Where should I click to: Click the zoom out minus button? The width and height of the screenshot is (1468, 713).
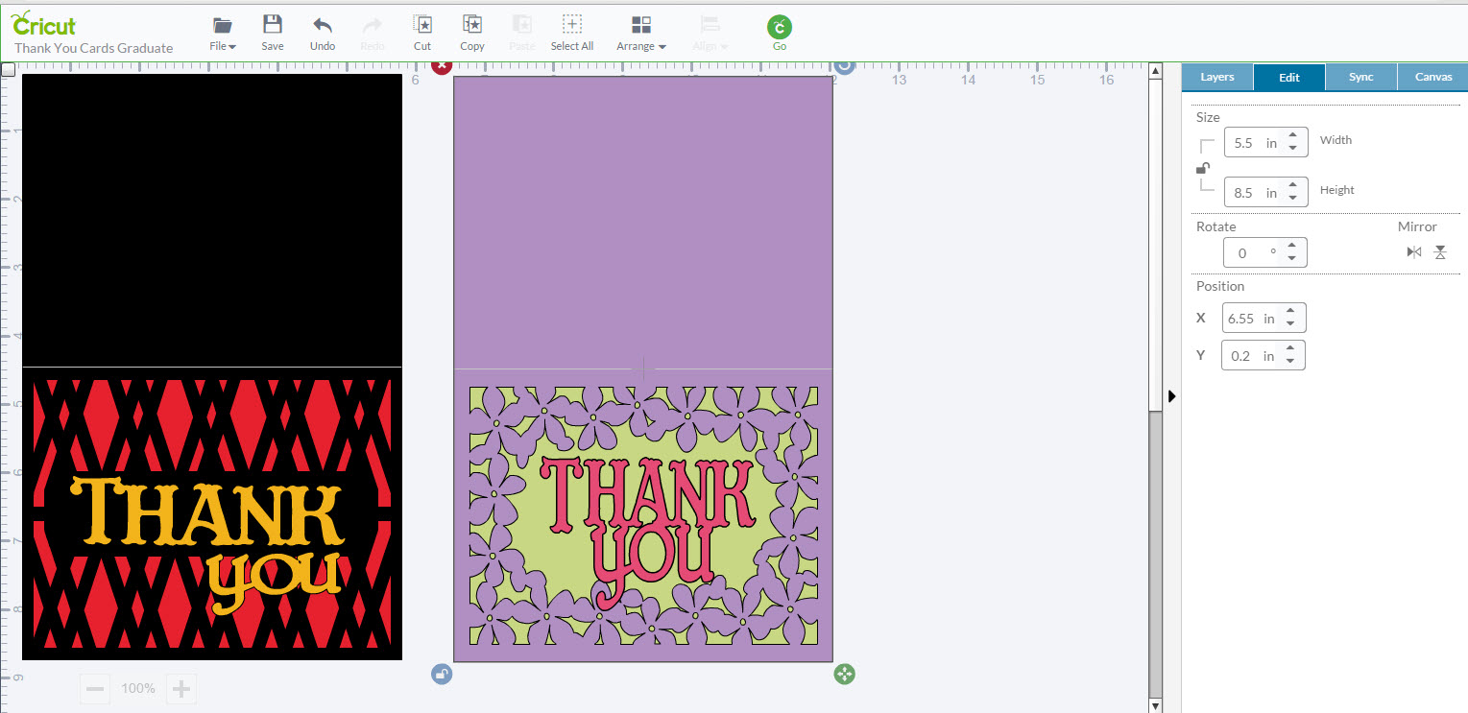tap(95, 688)
